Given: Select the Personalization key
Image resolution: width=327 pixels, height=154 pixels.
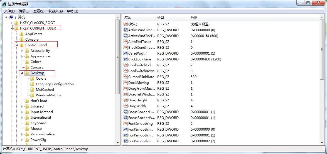Looking at the screenshot, I should tap(43, 134).
